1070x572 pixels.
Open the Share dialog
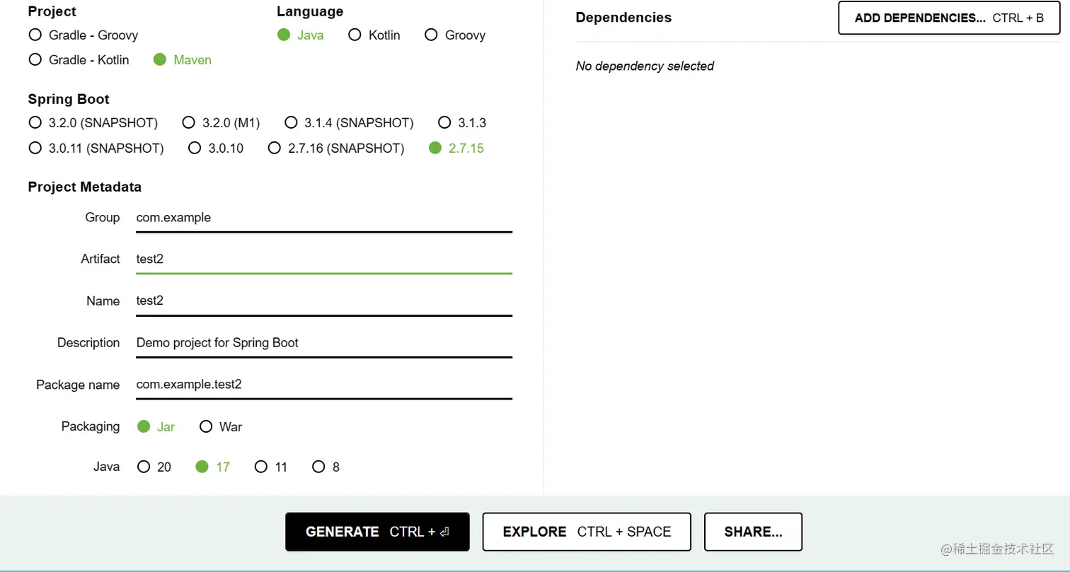pos(753,532)
